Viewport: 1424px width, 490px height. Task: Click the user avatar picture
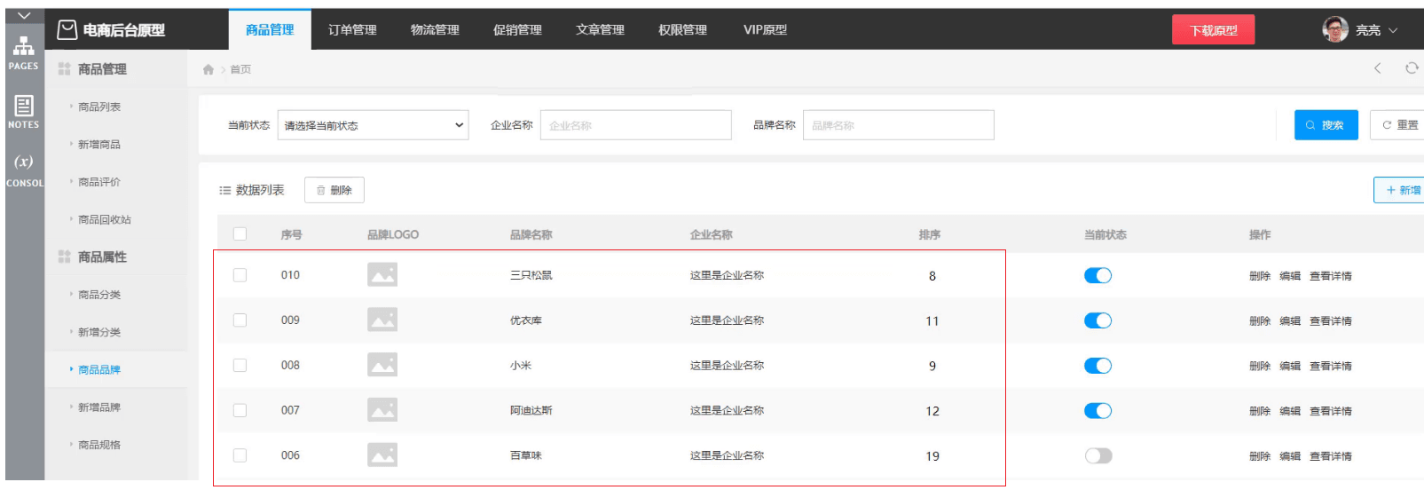click(1334, 29)
